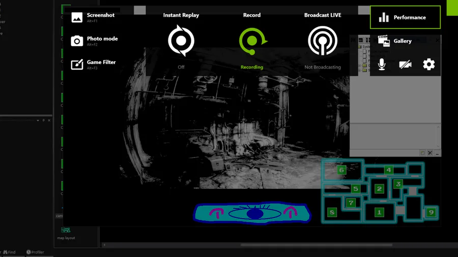Image resolution: width=458 pixels, height=257 pixels.
Task: Stop recording via the green Record icon
Action: point(252,41)
